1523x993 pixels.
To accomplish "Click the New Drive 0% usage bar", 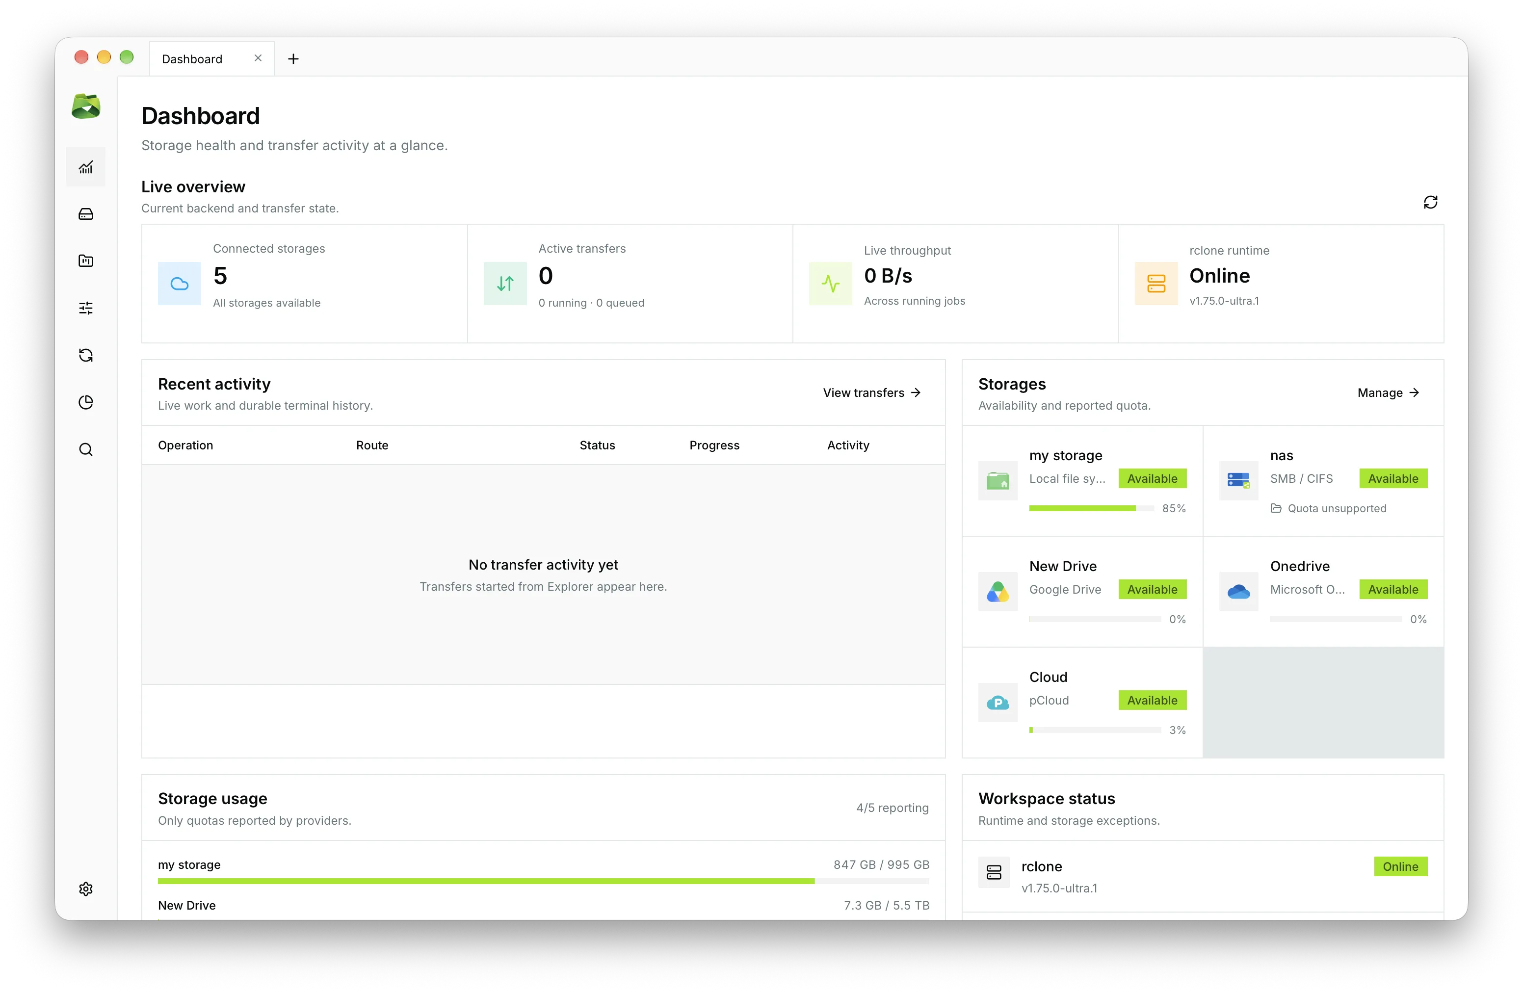I will pyautogui.click(x=1094, y=619).
